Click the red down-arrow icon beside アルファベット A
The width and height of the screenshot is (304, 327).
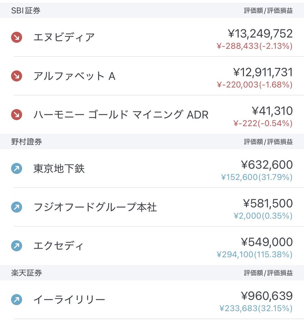coord(17,76)
